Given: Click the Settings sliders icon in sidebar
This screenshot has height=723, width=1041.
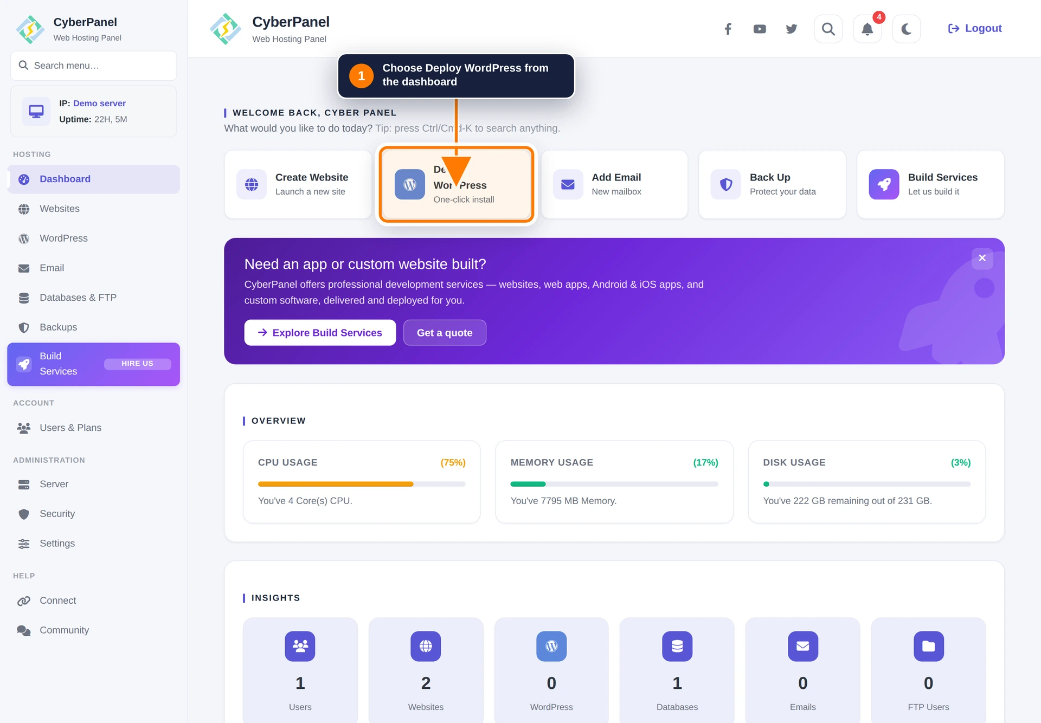Looking at the screenshot, I should click(x=24, y=544).
